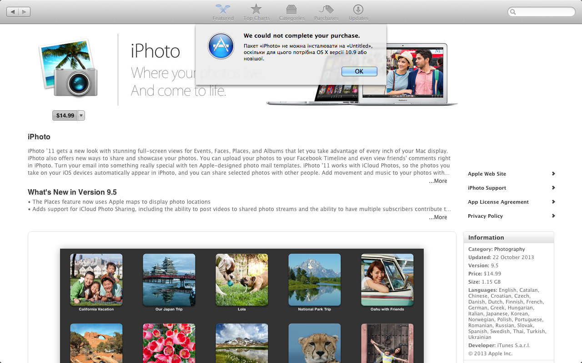Select the pink tulips thumbnail
The image size is (582, 363).
tap(169, 343)
